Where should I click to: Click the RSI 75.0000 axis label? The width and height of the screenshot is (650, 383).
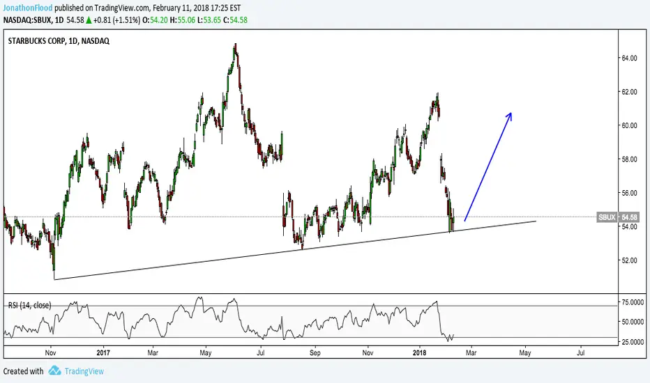pyautogui.click(x=632, y=302)
